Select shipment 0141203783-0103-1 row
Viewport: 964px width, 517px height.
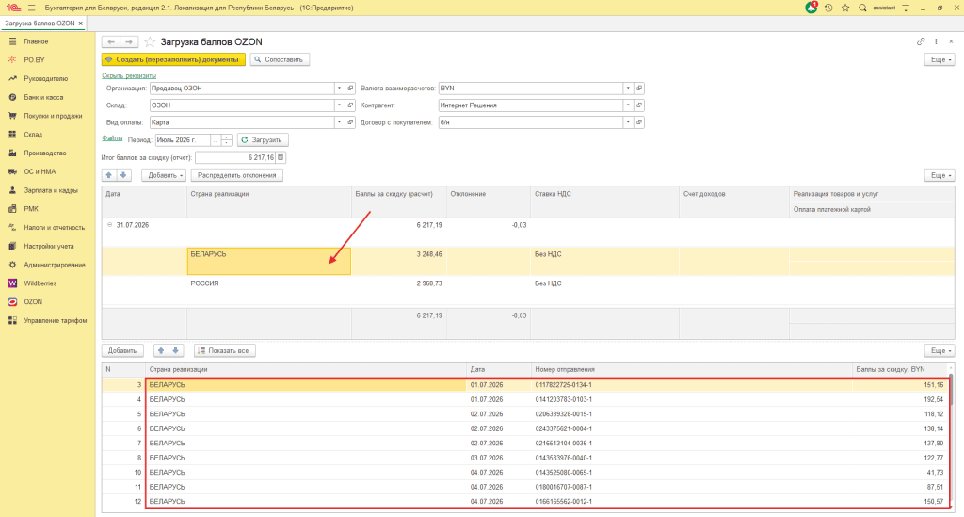point(525,399)
